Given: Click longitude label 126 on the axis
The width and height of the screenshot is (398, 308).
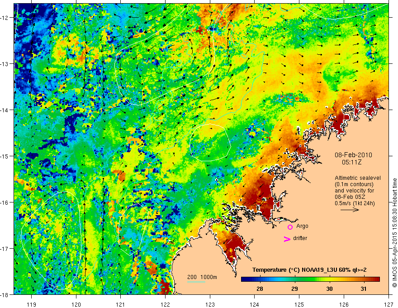Looking at the screenshot, I should 344,304.
